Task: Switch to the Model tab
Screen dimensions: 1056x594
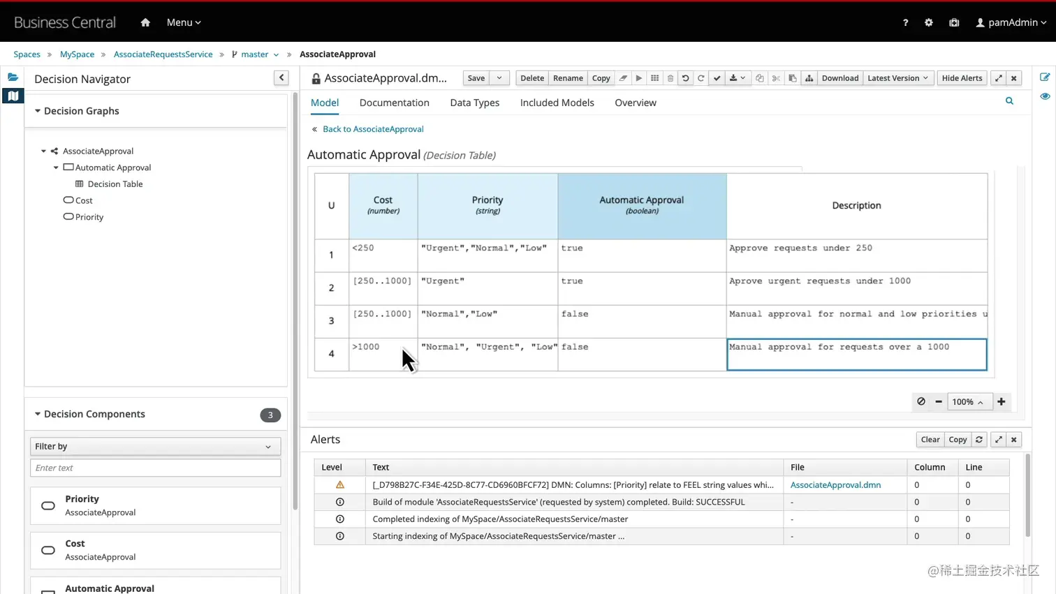Action: point(325,103)
